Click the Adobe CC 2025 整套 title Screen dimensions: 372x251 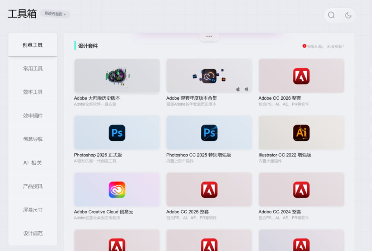coord(187,212)
